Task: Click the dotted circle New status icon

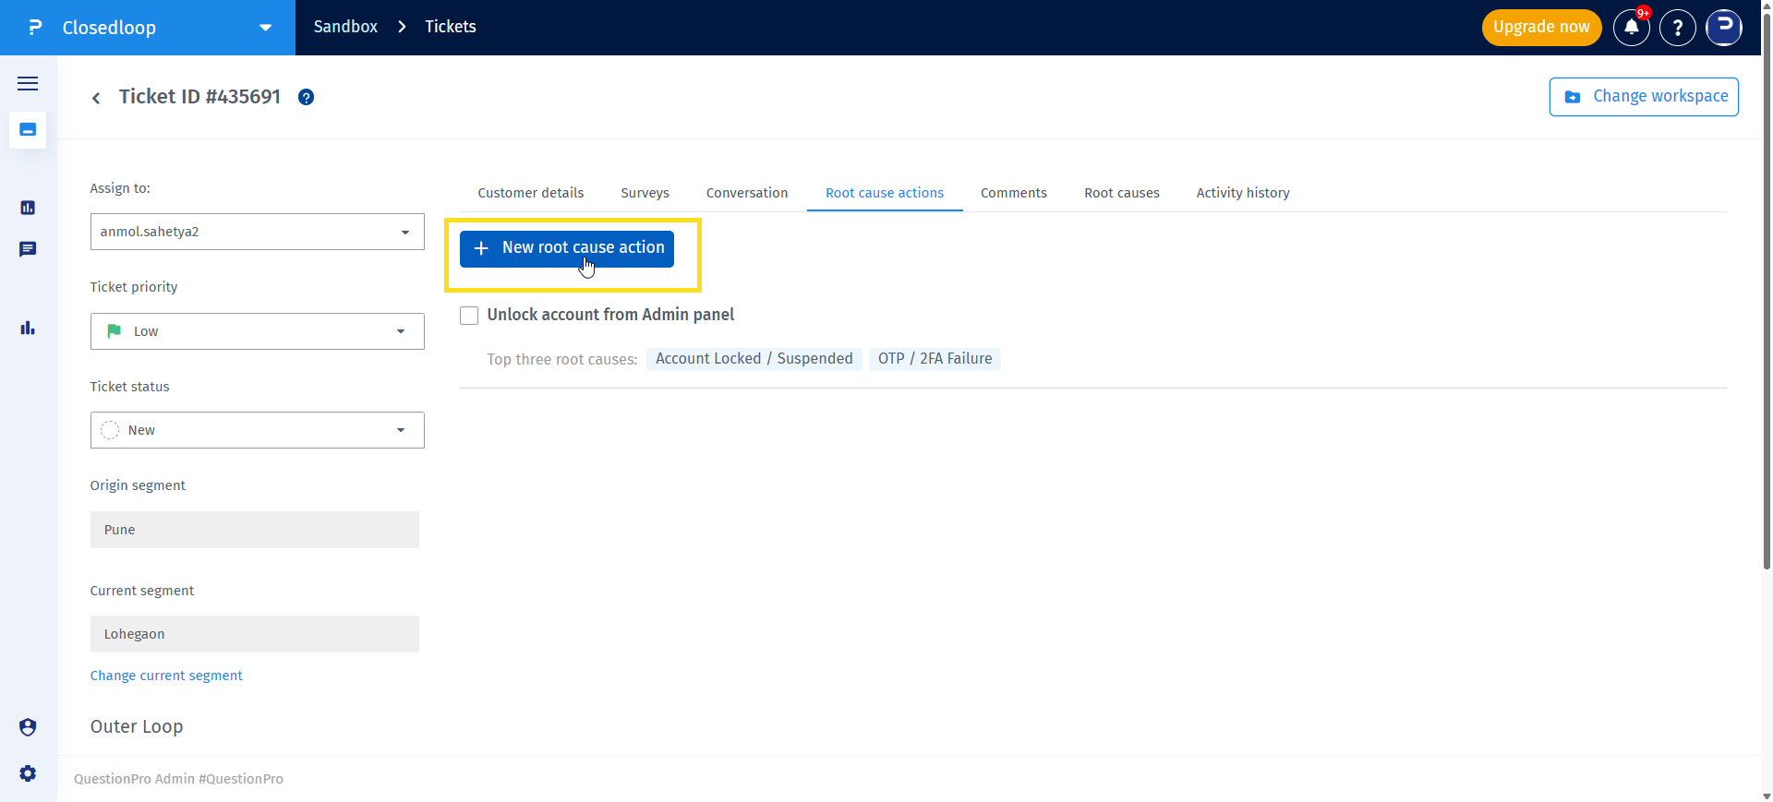Action: 110,430
